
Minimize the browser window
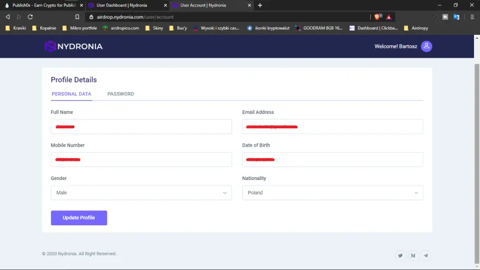coord(439,5)
